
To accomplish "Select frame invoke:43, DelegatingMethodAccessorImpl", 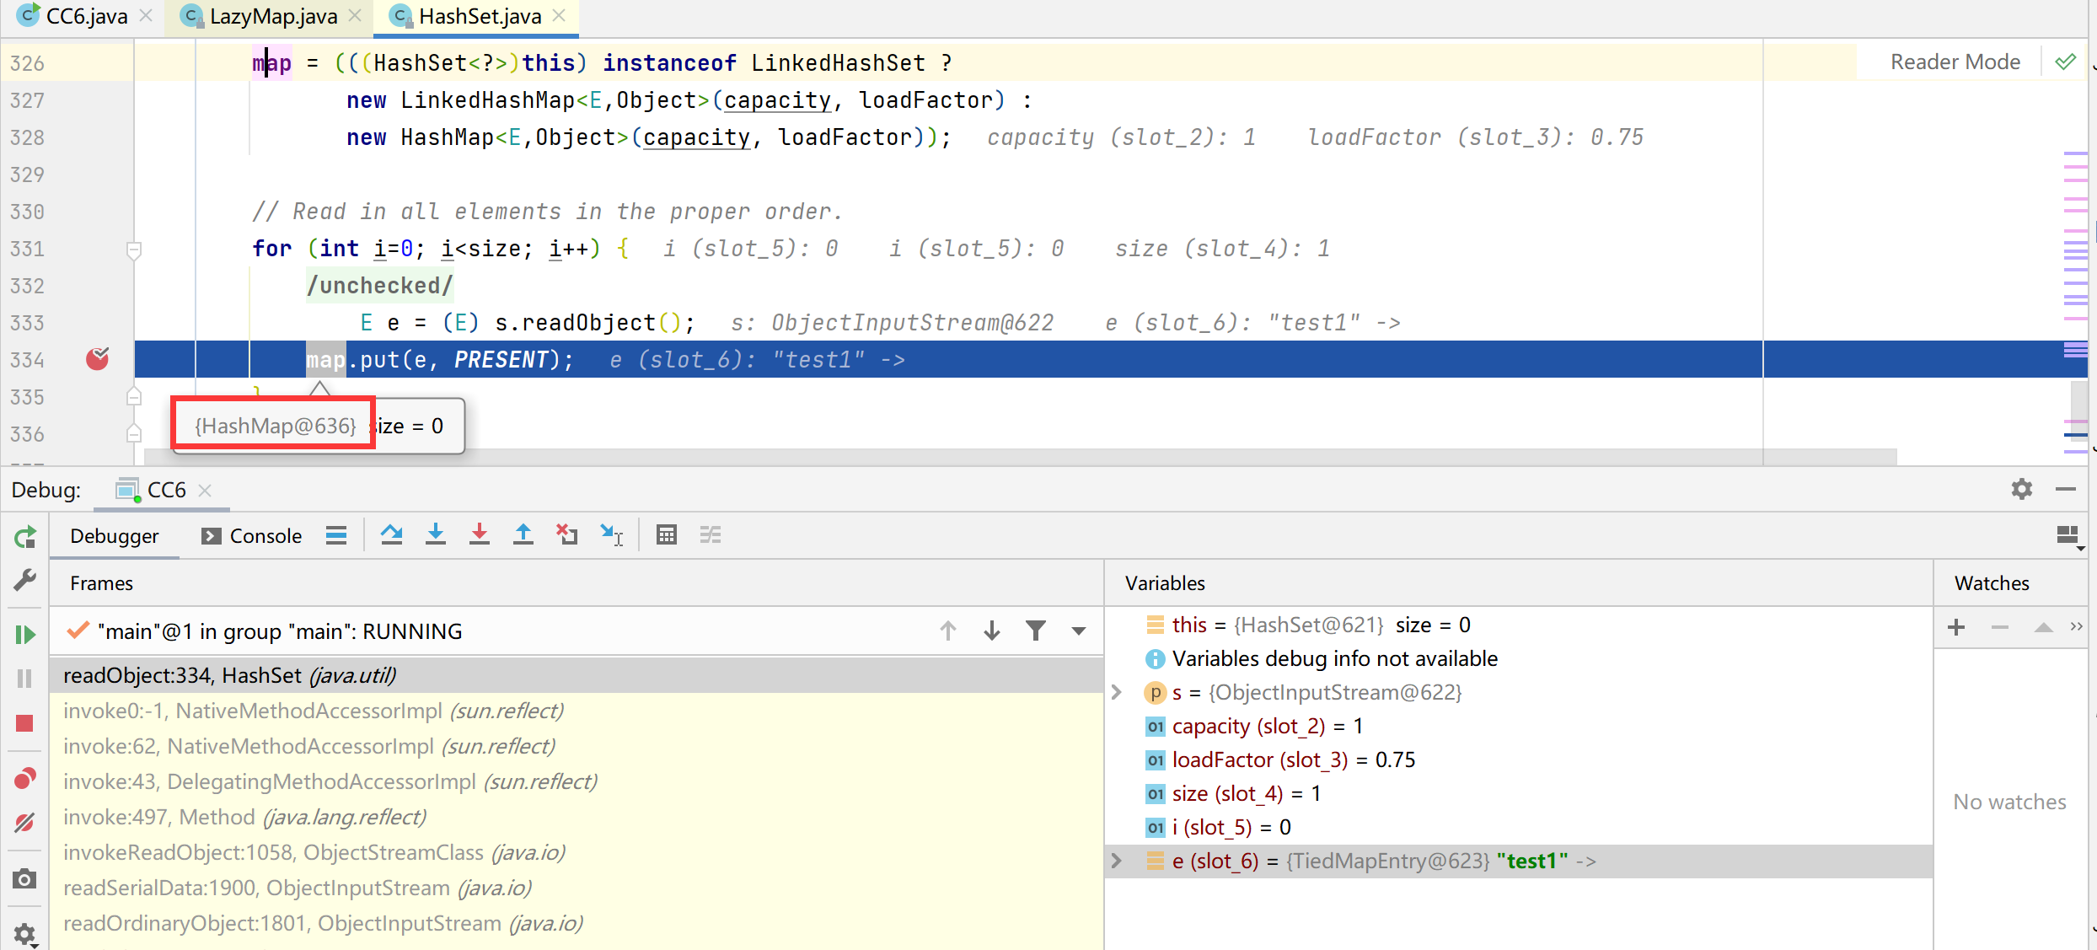I will (577, 781).
